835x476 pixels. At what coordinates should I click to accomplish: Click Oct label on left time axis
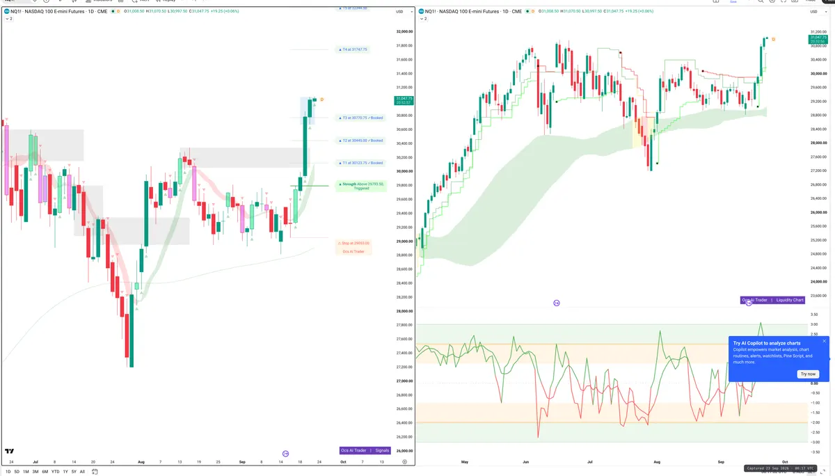pos(342,461)
